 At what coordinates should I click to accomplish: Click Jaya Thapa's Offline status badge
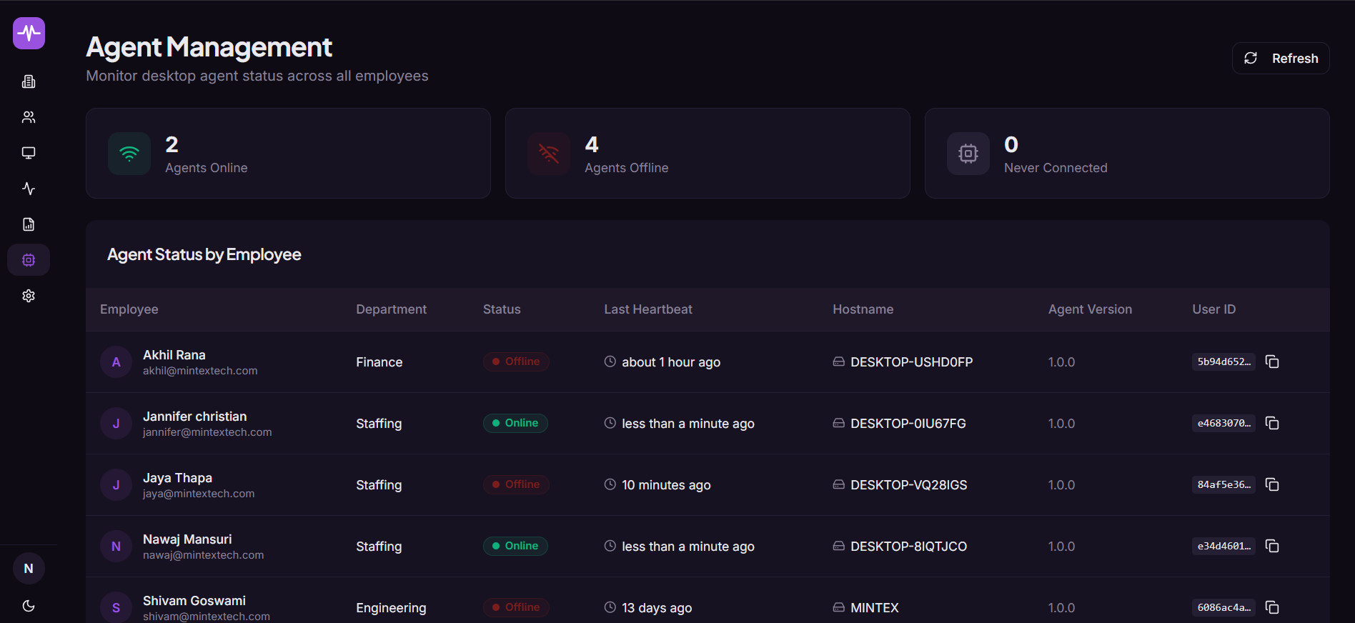click(516, 484)
